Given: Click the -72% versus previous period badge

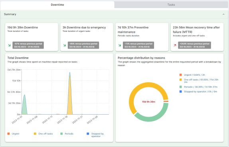Looking at the screenshot, I should pyautogui.click(x=138, y=45).
